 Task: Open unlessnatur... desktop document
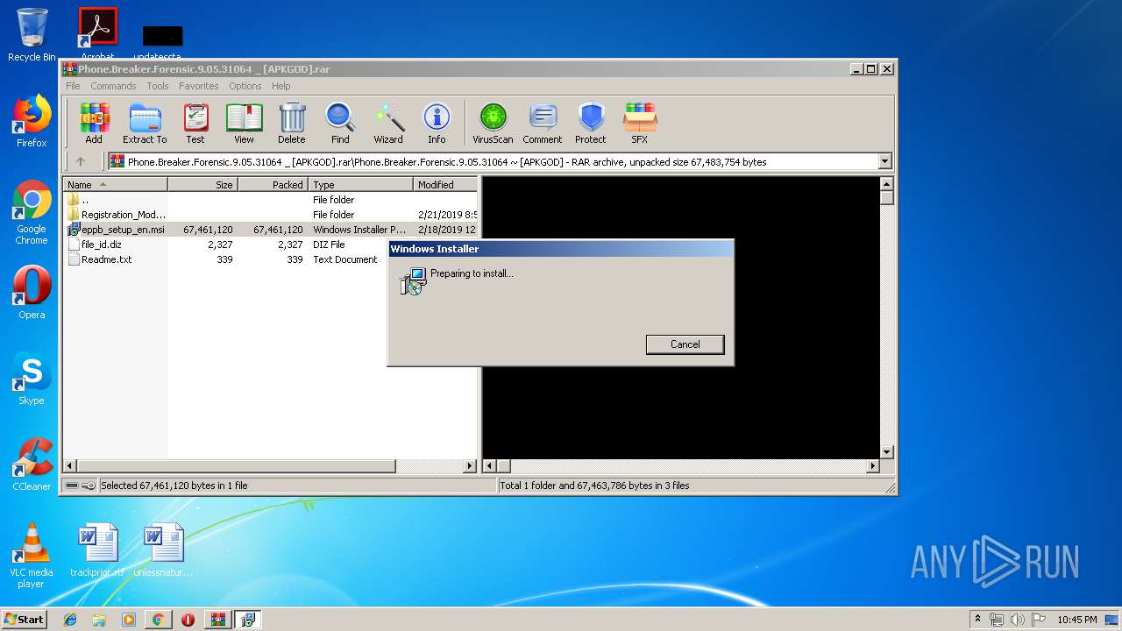click(x=163, y=550)
